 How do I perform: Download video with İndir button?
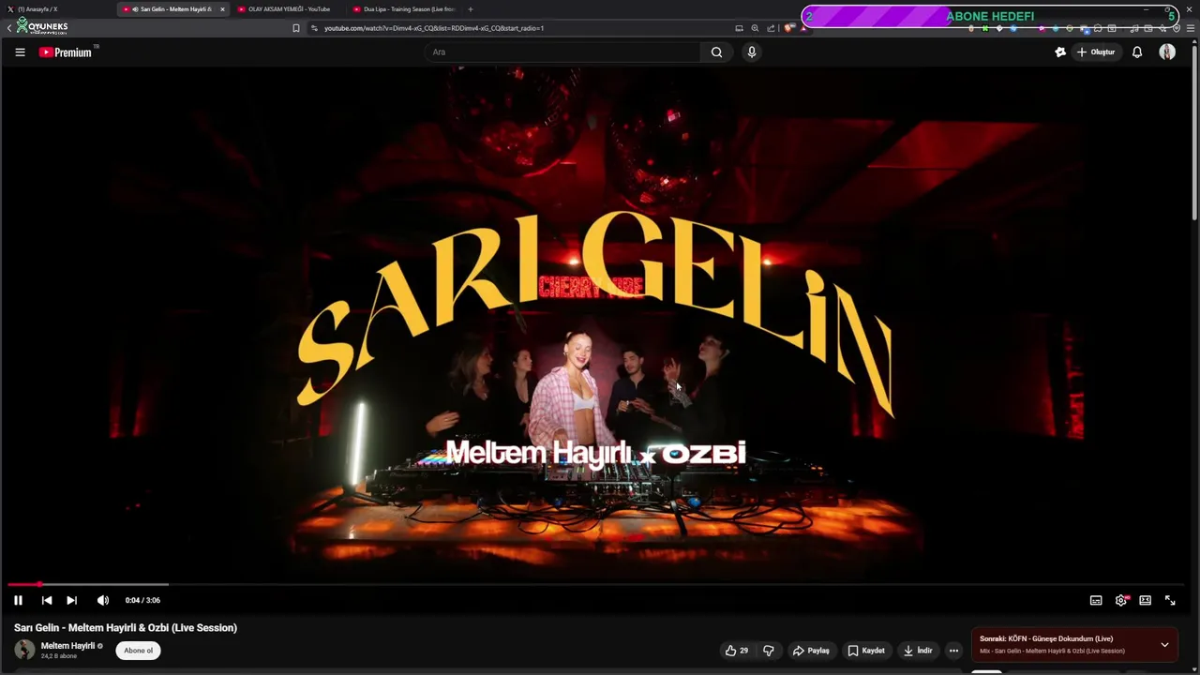pyautogui.click(x=918, y=651)
